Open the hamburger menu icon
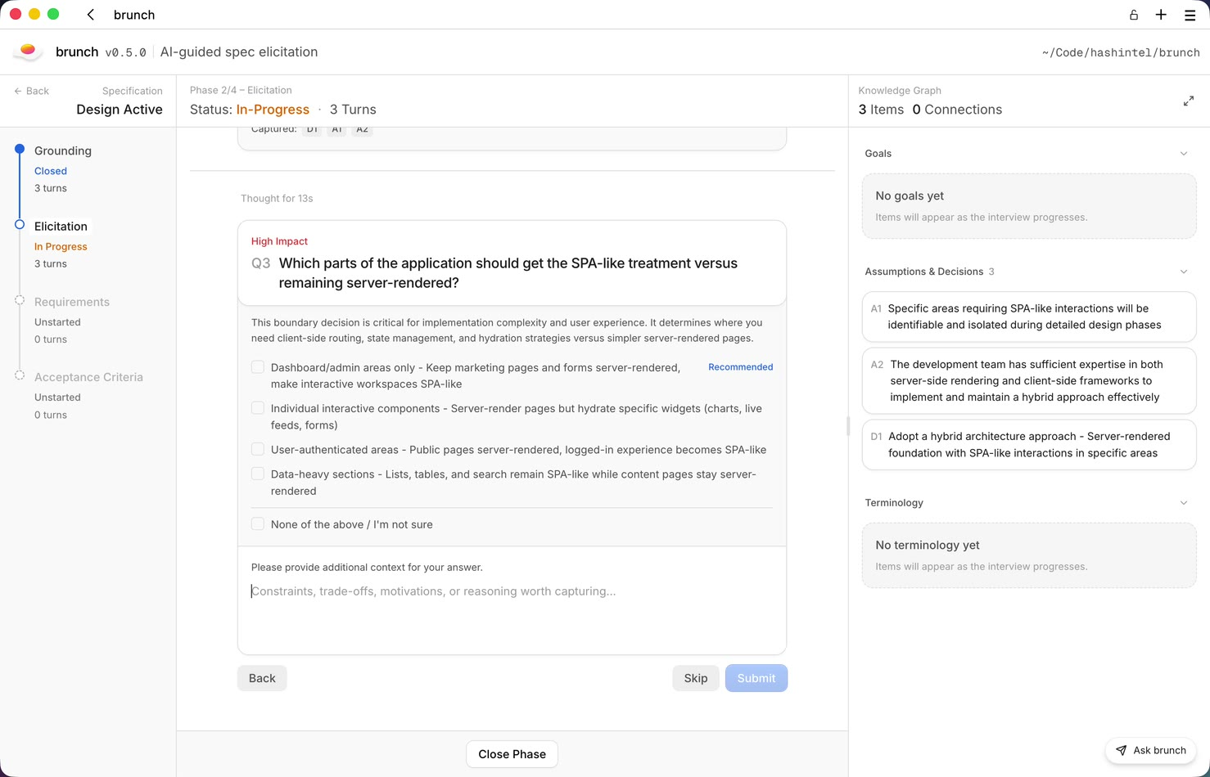This screenshot has width=1210, height=777. click(1190, 15)
